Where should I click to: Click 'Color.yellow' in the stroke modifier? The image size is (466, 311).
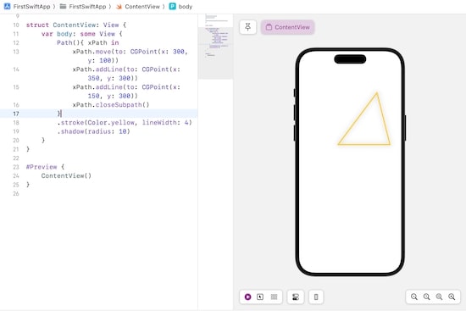tap(111, 123)
